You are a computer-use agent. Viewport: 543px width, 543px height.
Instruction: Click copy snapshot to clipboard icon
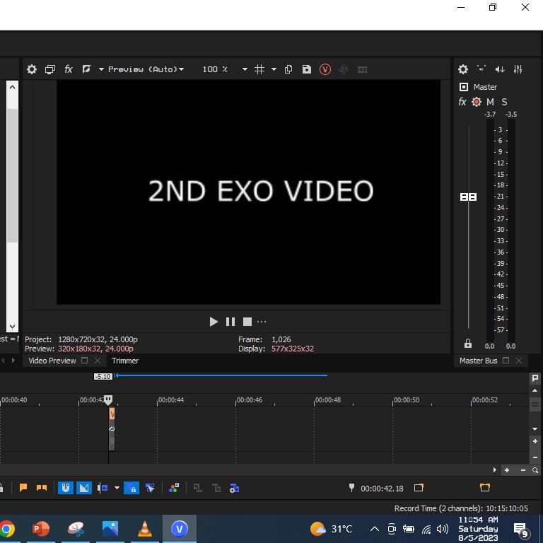pyautogui.click(x=288, y=69)
